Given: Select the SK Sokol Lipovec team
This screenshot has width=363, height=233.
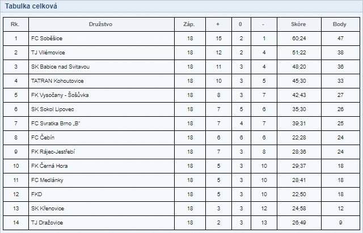Looking at the screenshot, I should click(53, 109).
